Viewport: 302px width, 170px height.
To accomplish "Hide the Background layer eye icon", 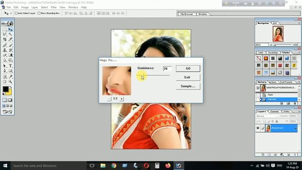I will [258, 128].
